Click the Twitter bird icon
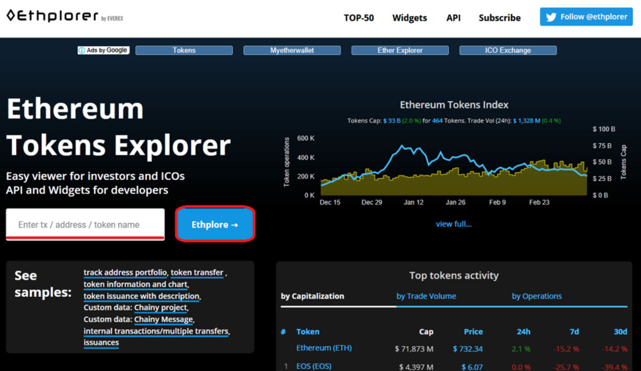The width and height of the screenshot is (641, 371). point(551,16)
